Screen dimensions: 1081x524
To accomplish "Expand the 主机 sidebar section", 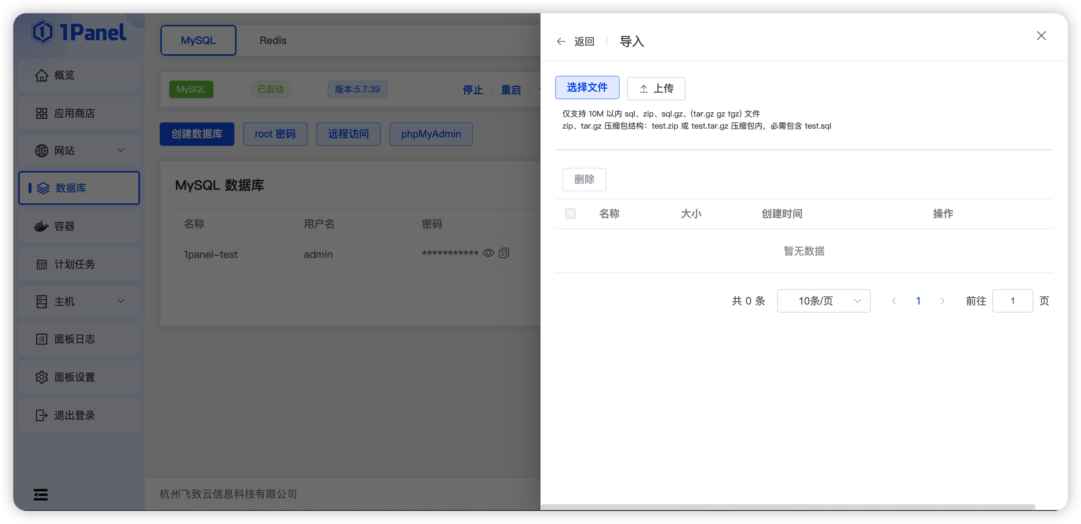I will click(x=120, y=301).
